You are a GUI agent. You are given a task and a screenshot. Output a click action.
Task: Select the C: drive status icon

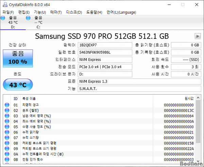pos(28,18)
